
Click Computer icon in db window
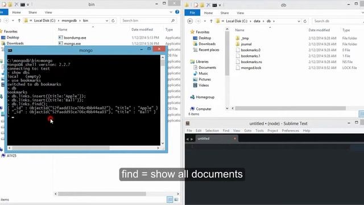click(x=192, y=109)
